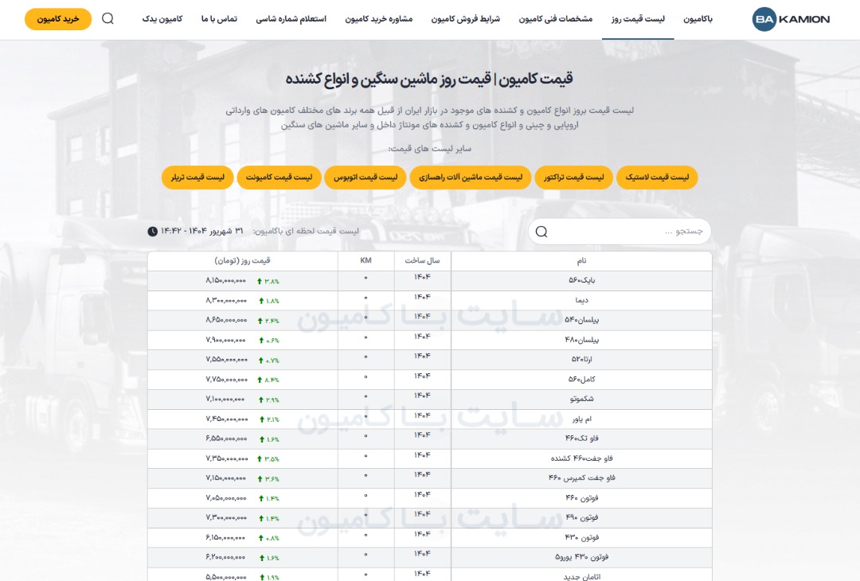Click green up arrow in ام پاور row

pos(260,419)
